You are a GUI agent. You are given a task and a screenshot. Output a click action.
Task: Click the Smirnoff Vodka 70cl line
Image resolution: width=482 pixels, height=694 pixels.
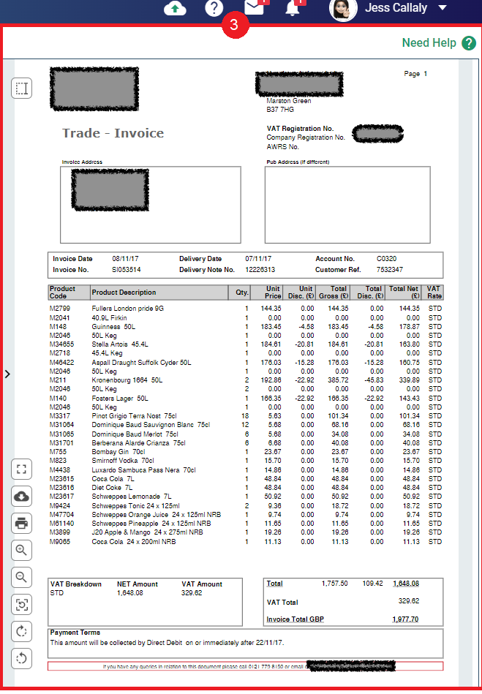click(x=246, y=461)
